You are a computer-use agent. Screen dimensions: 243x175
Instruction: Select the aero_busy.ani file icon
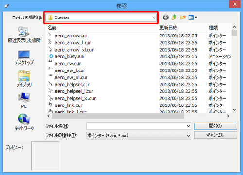click(51, 56)
